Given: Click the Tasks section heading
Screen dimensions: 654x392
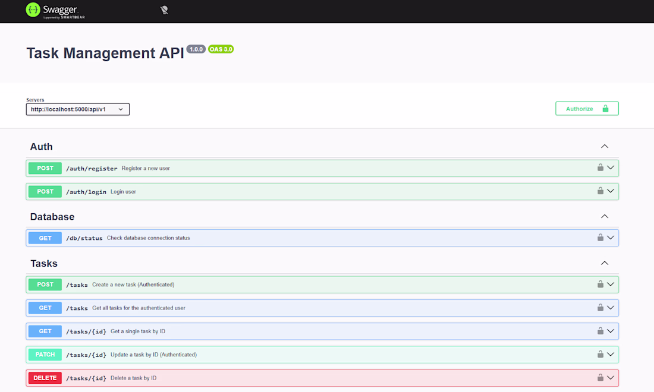Looking at the screenshot, I should tap(44, 263).
